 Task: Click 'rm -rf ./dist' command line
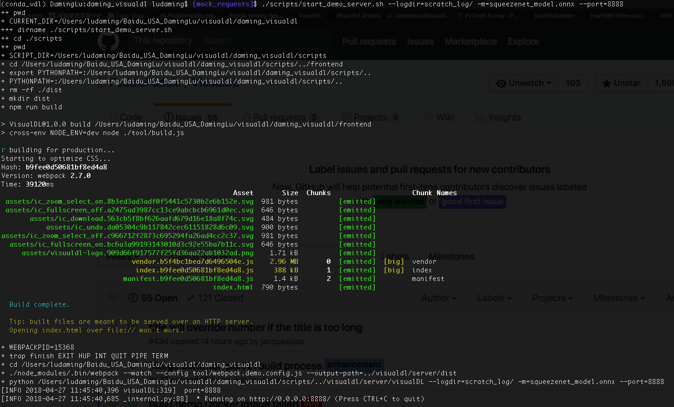point(32,90)
